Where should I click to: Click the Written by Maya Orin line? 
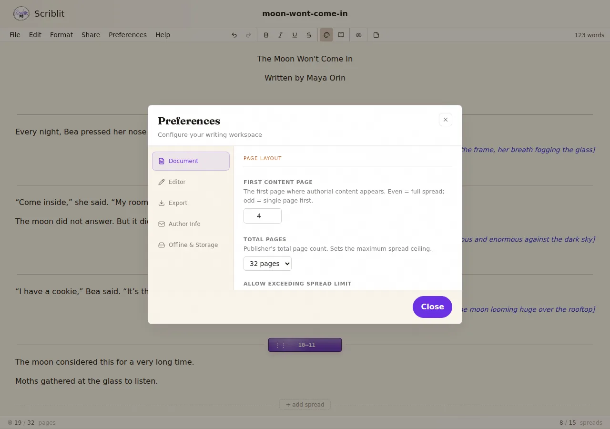(305, 78)
